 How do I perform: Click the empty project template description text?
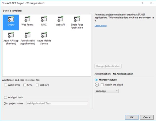pyautogui.click(x=124, y=18)
